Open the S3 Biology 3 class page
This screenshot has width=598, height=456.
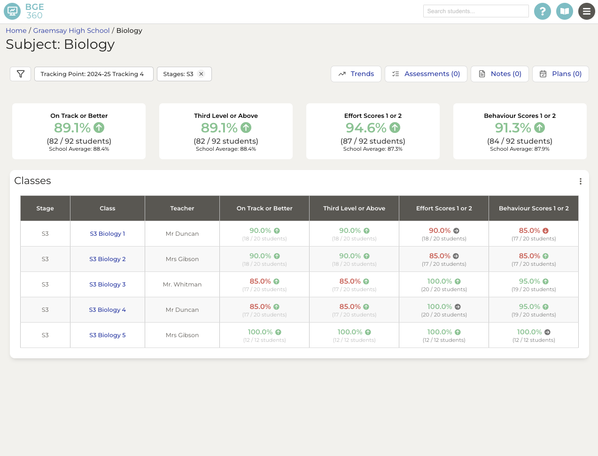(107, 284)
